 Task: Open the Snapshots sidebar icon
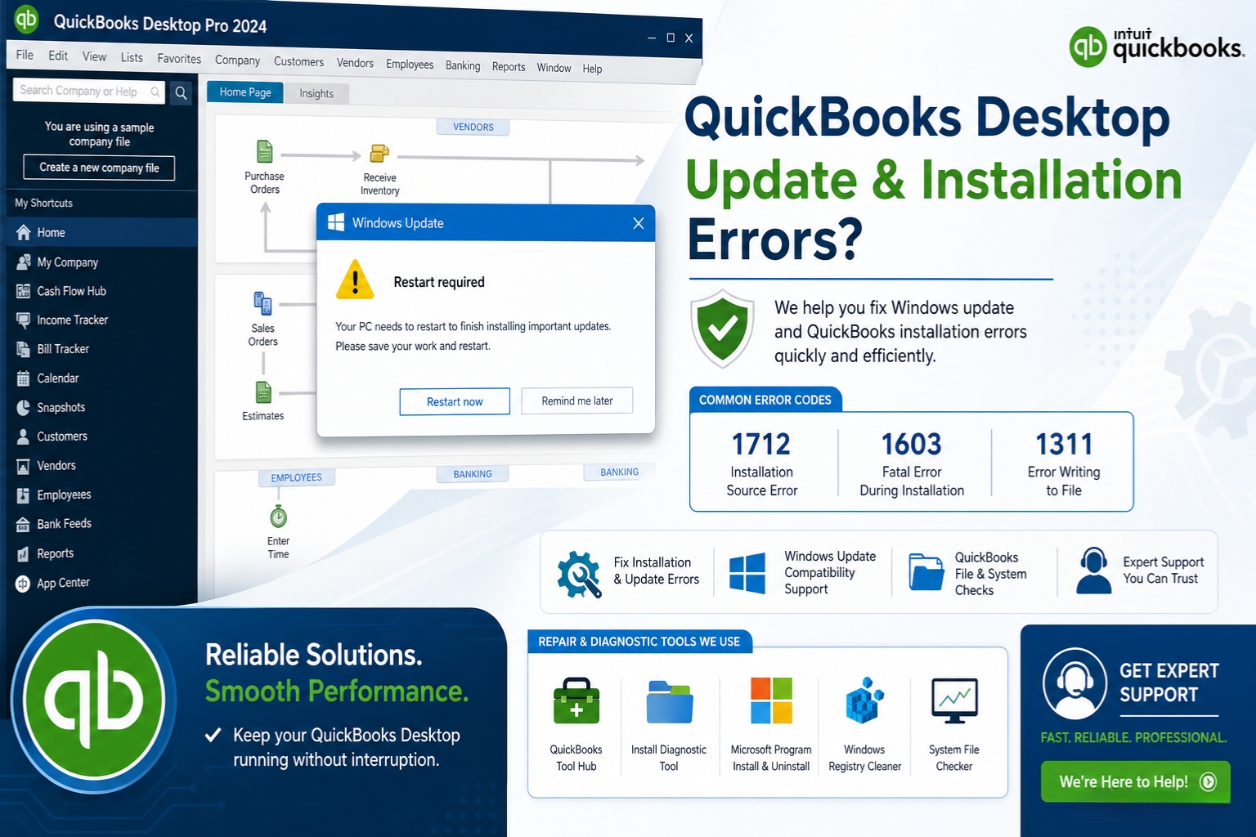(x=24, y=408)
